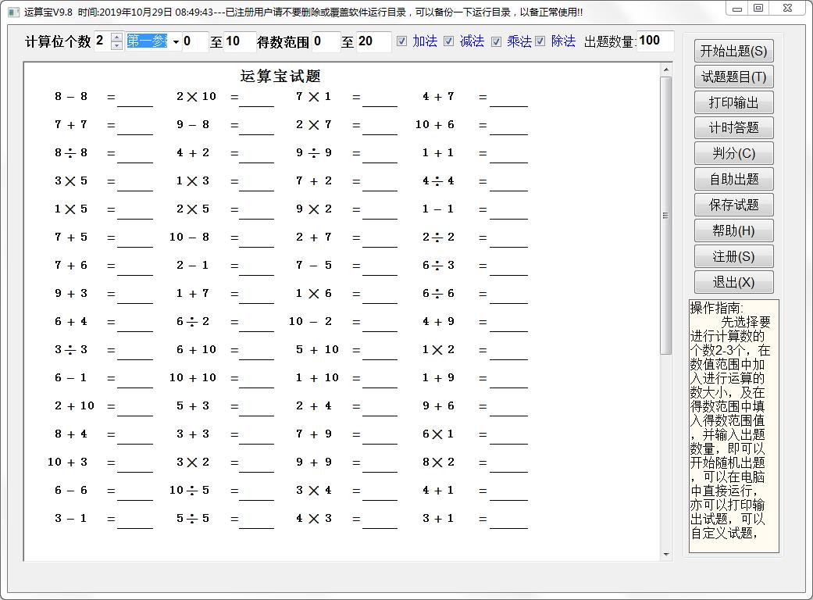Click the parameter maximum field showing 10
The image size is (813, 600).
point(240,41)
